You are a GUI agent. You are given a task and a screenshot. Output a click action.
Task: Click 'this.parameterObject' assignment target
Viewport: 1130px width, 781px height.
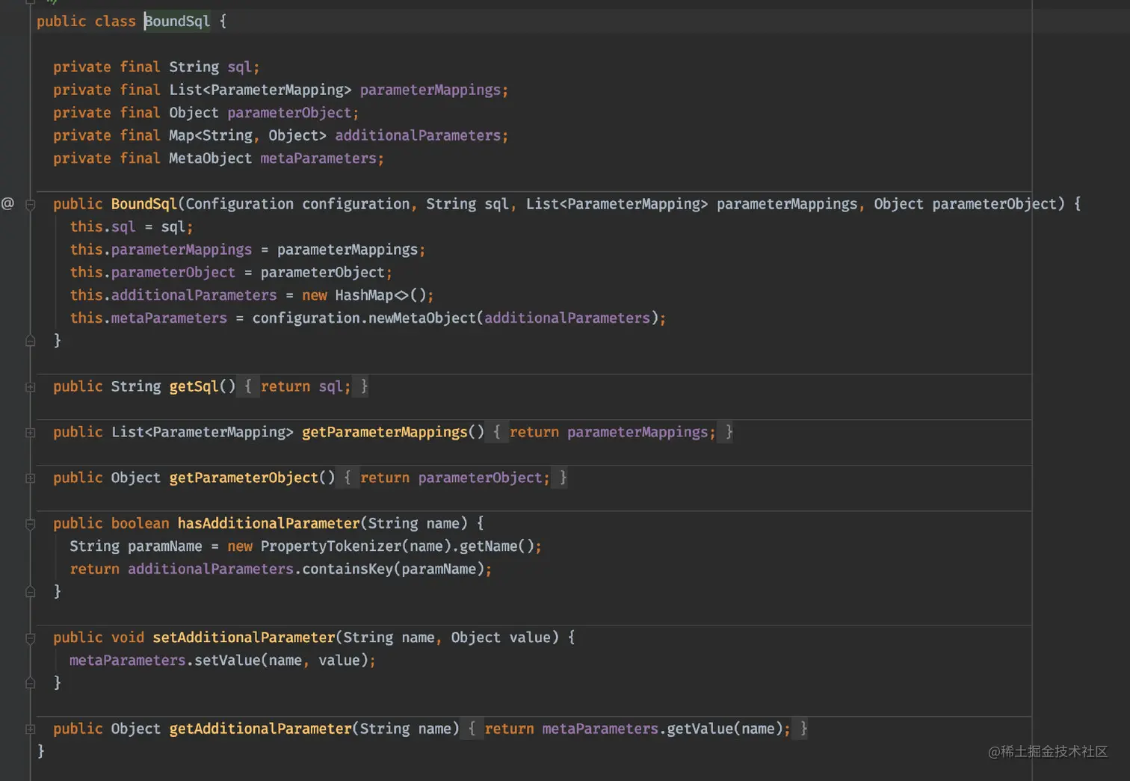152,272
